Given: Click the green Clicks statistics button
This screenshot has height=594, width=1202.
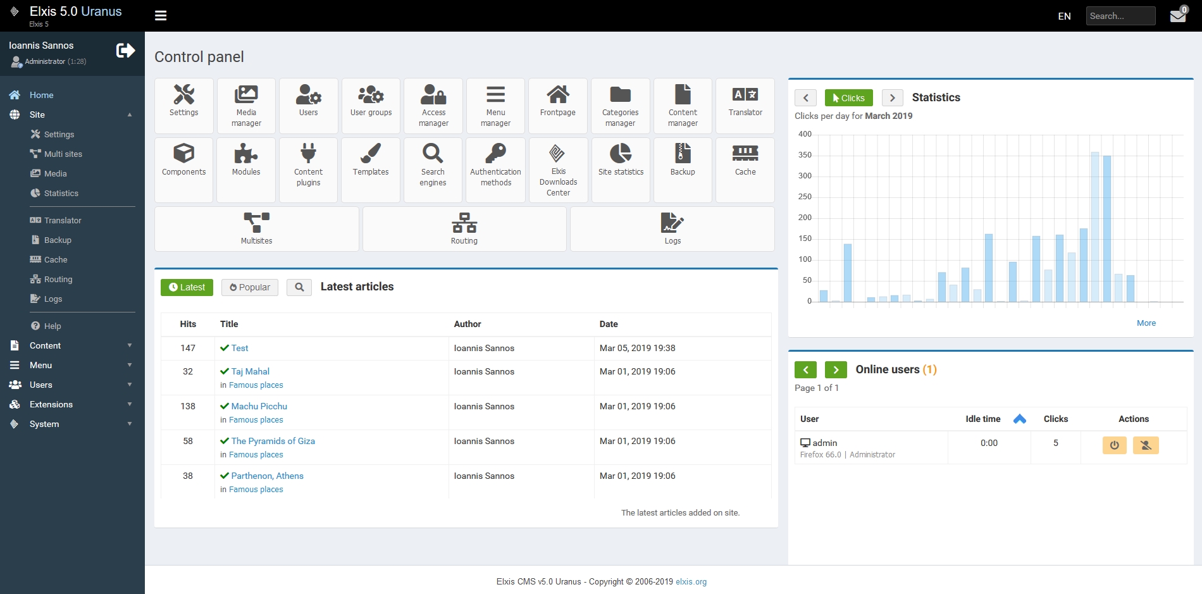Looking at the screenshot, I should click(848, 97).
